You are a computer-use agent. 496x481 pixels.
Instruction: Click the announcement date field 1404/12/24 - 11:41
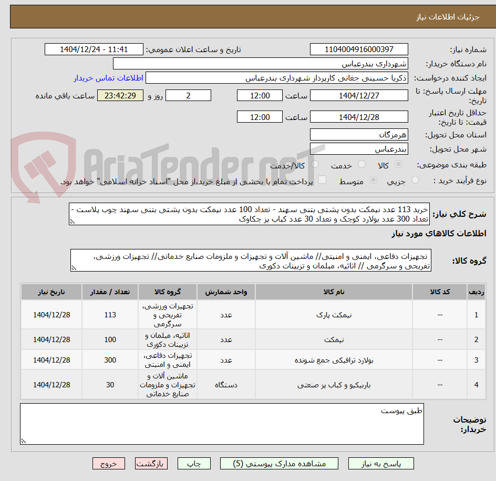94,49
